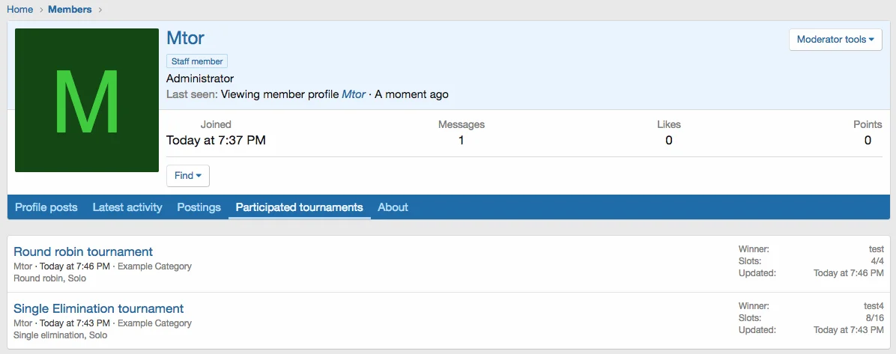Image resolution: width=896 pixels, height=354 pixels.
Task: Click the green M avatar image
Action: (x=87, y=100)
